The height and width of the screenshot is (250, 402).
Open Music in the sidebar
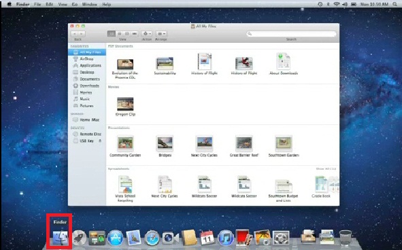[87, 99]
